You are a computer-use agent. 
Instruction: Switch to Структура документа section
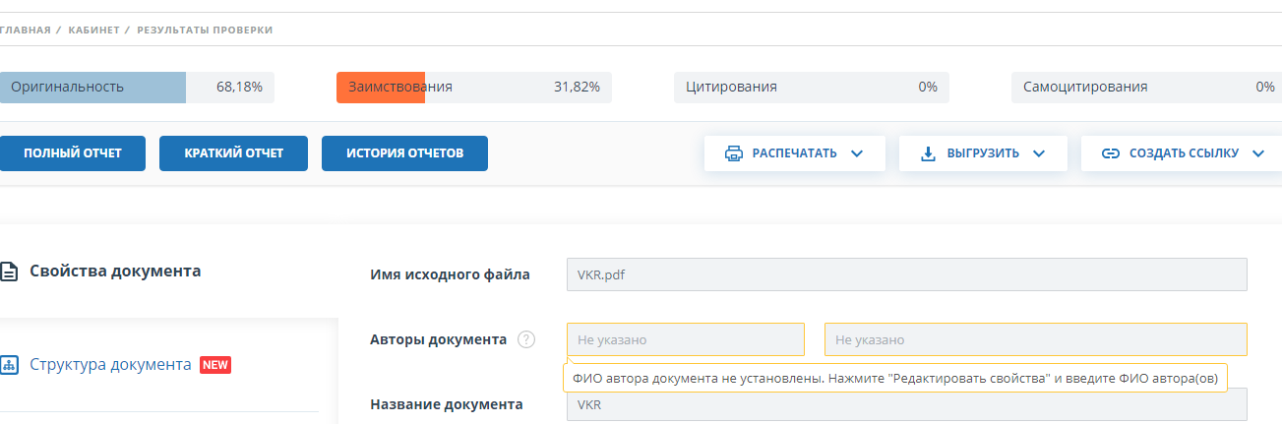(110, 365)
